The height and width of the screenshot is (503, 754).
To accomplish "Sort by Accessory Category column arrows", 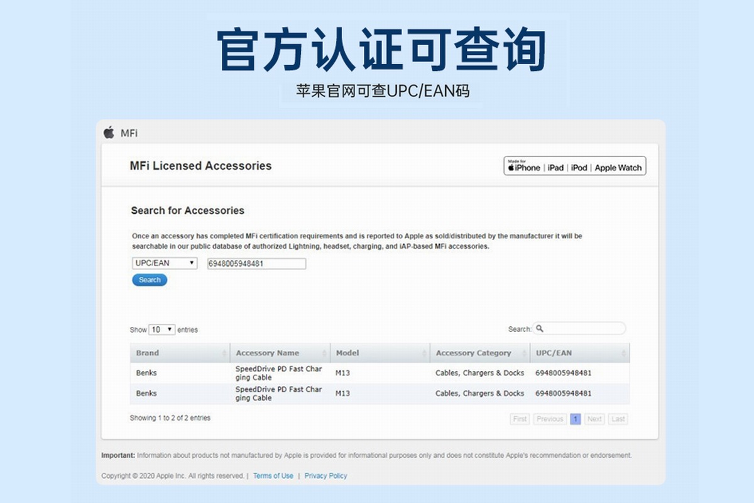I will point(525,353).
